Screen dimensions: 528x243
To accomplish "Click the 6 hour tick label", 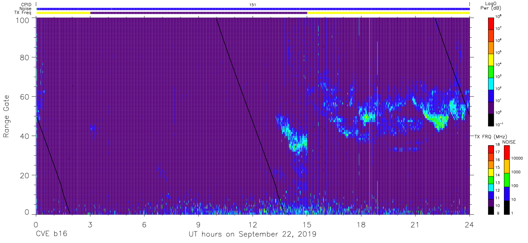I will [144, 225].
